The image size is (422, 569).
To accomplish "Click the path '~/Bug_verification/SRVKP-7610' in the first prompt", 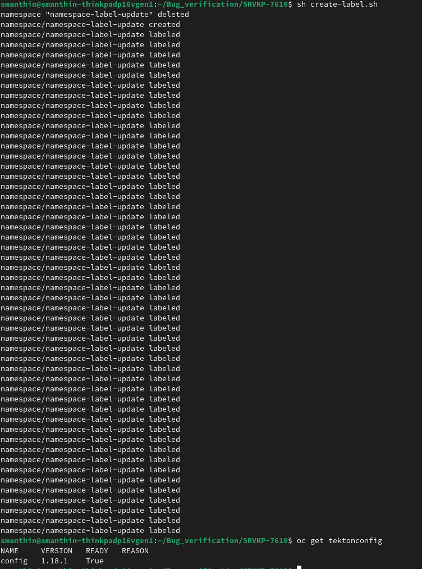I will pos(222,4).
